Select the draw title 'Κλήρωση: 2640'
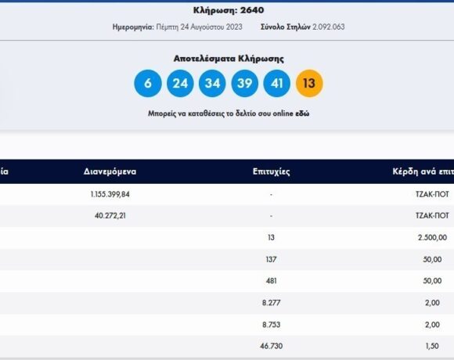Viewport: 454px width, 360px height. (x=229, y=10)
